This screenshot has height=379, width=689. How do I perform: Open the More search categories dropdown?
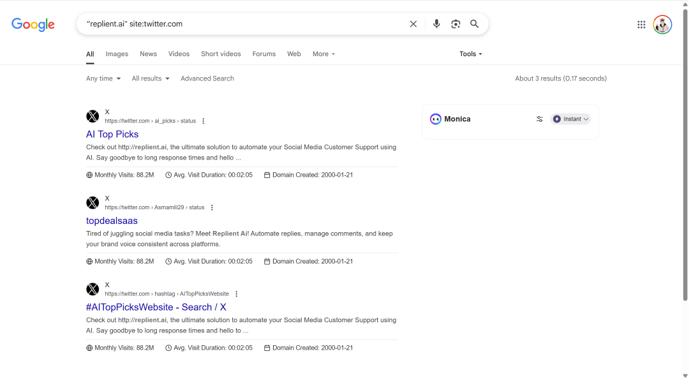point(324,54)
